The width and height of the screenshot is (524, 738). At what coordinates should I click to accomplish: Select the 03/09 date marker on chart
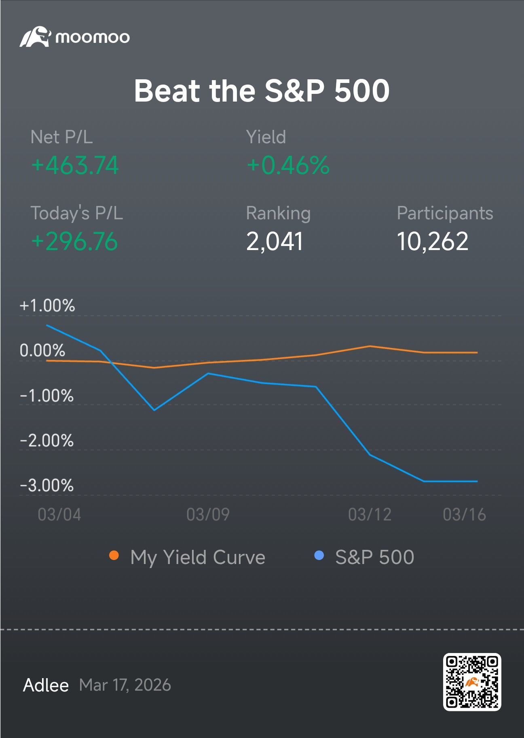click(x=208, y=515)
